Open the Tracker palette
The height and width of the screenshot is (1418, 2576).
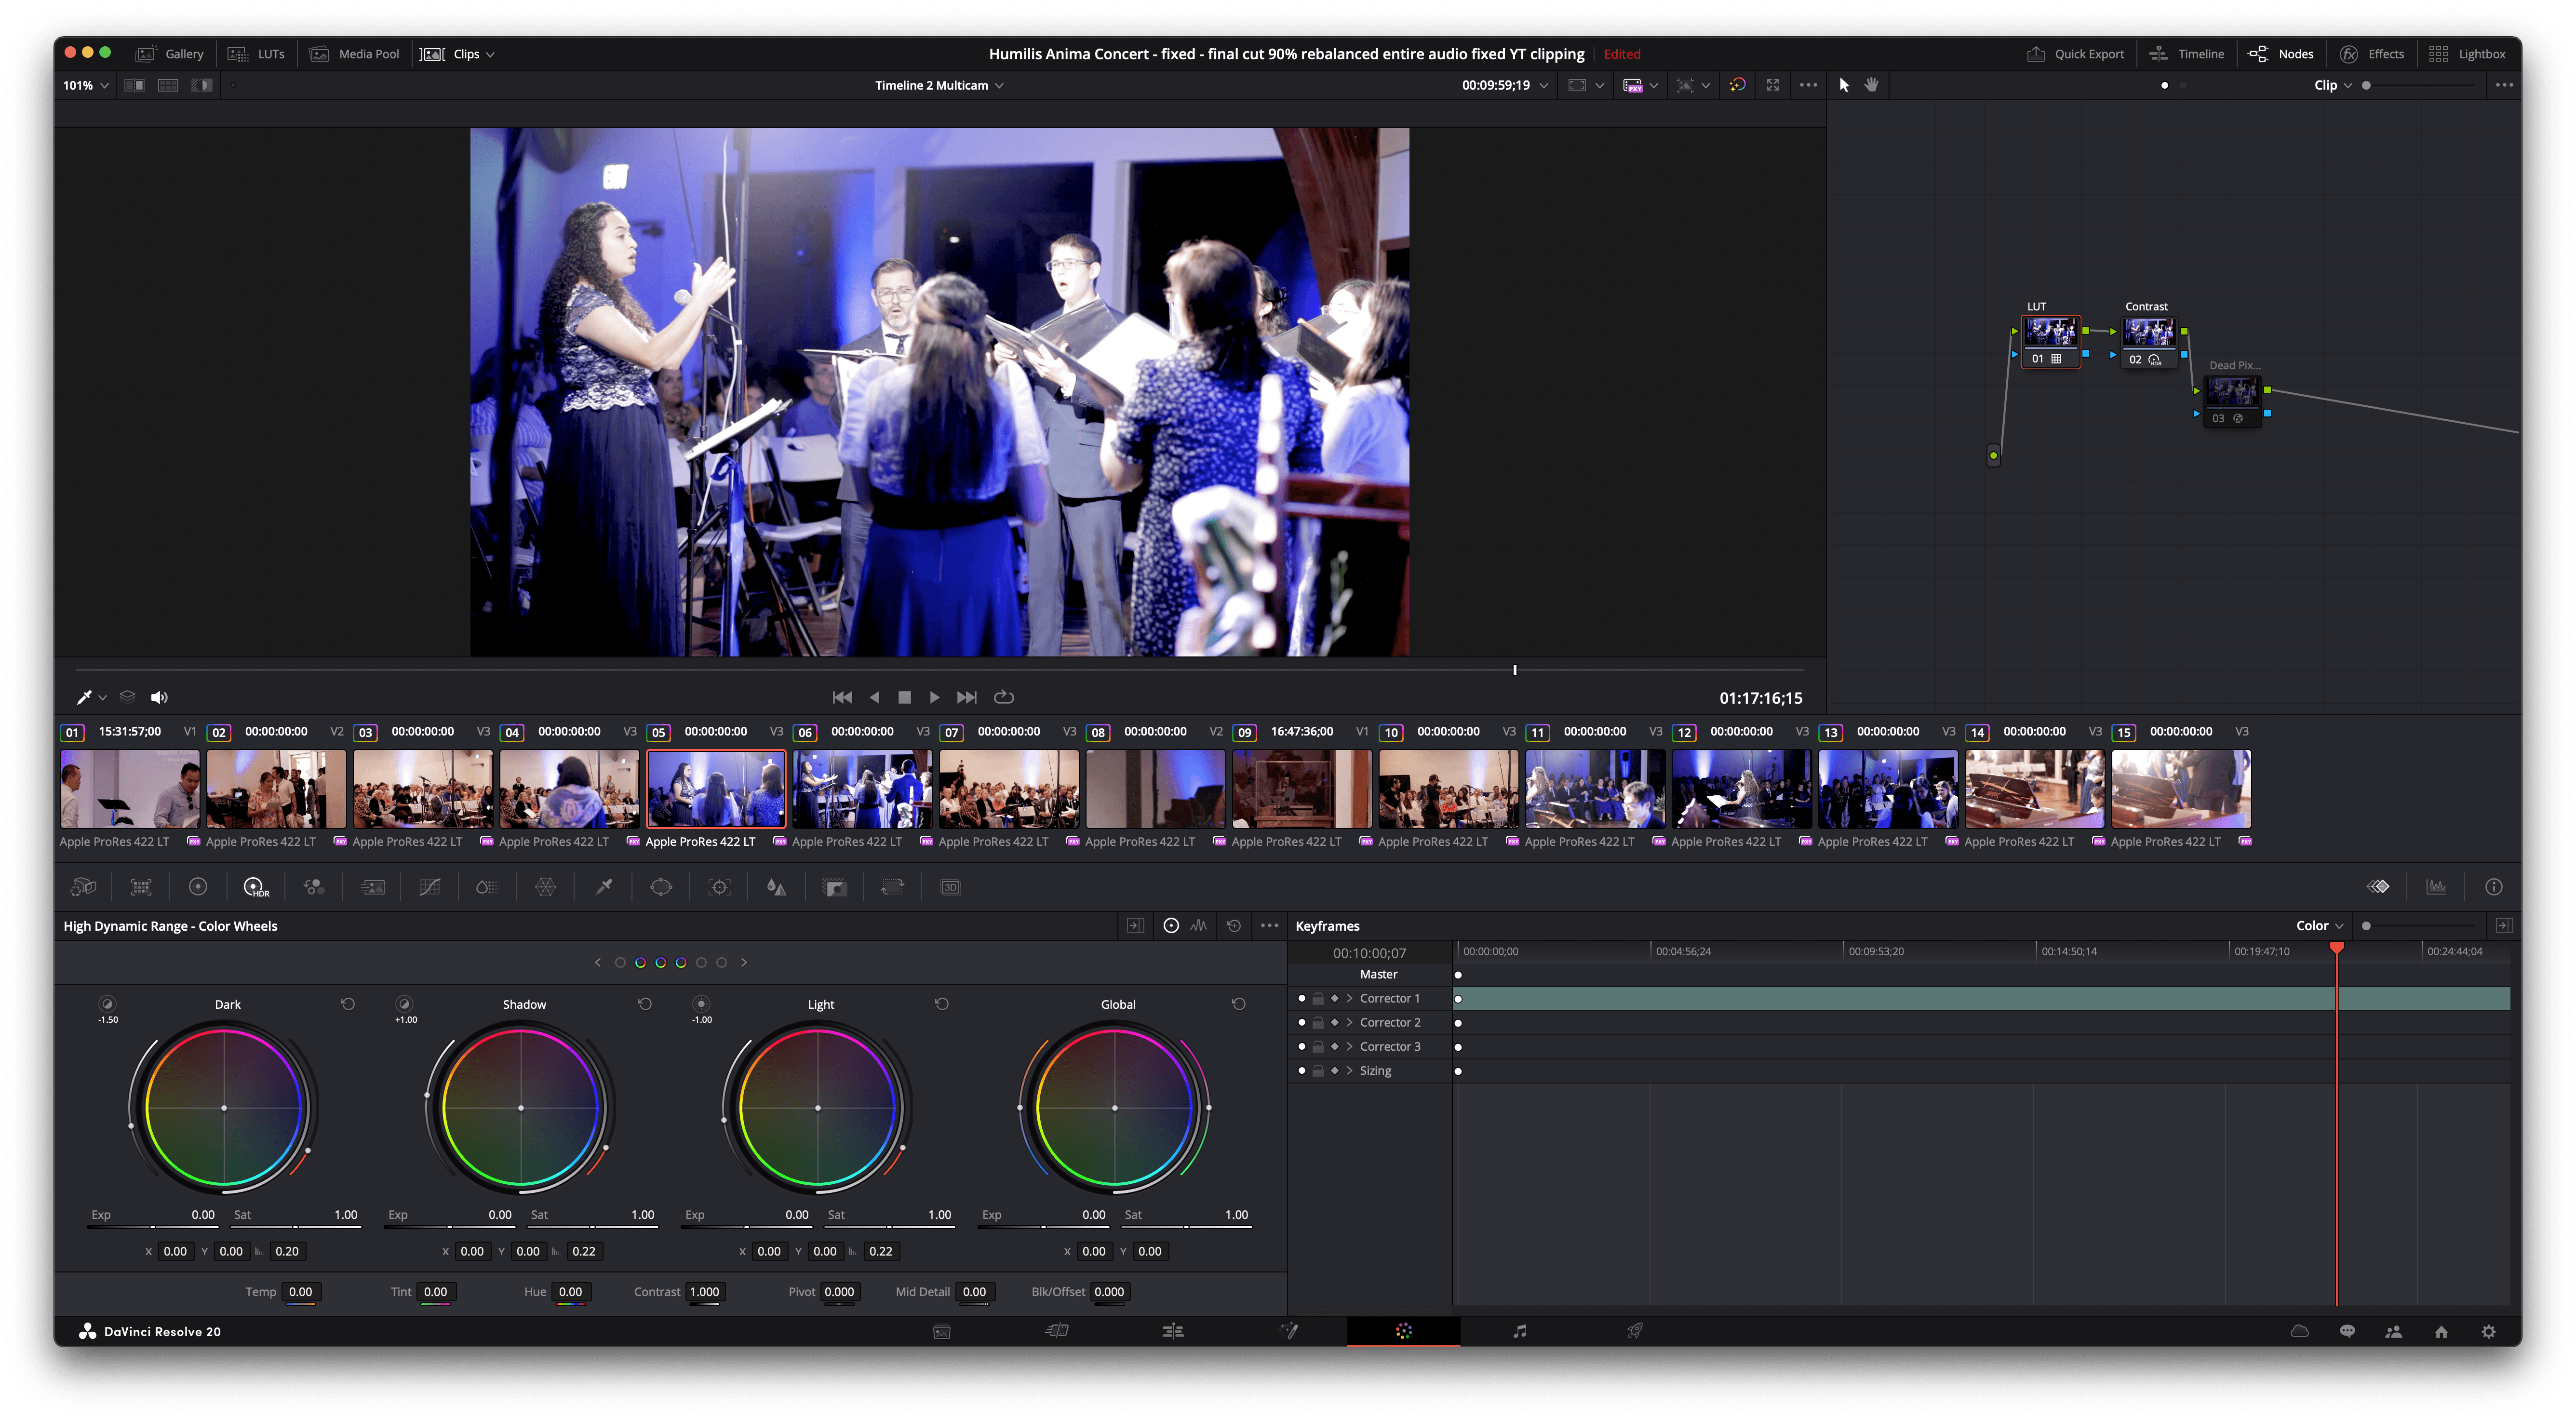pyautogui.click(x=719, y=887)
